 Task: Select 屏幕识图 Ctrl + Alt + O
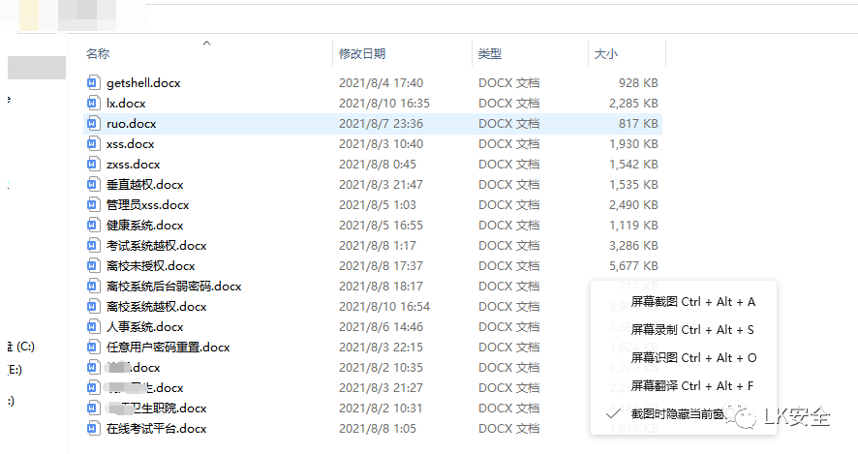(x=692, y=358)
